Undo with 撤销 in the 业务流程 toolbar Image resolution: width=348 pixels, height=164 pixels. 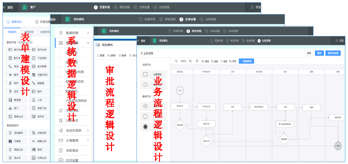coord(205,61)
